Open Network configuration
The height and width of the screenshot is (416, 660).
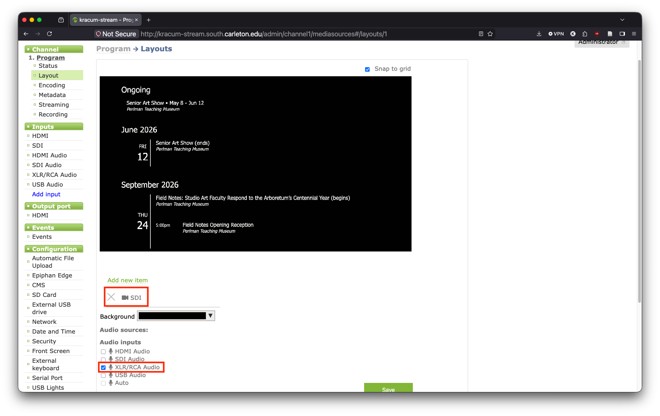(x=44, y=322)
